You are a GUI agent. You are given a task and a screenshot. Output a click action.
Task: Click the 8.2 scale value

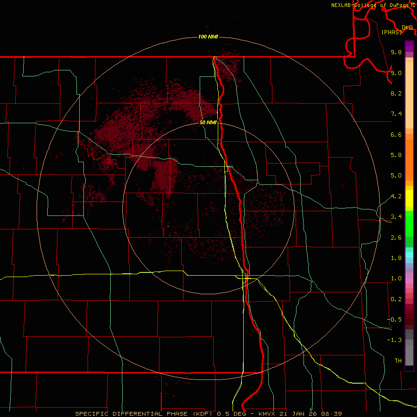point(396,93)
